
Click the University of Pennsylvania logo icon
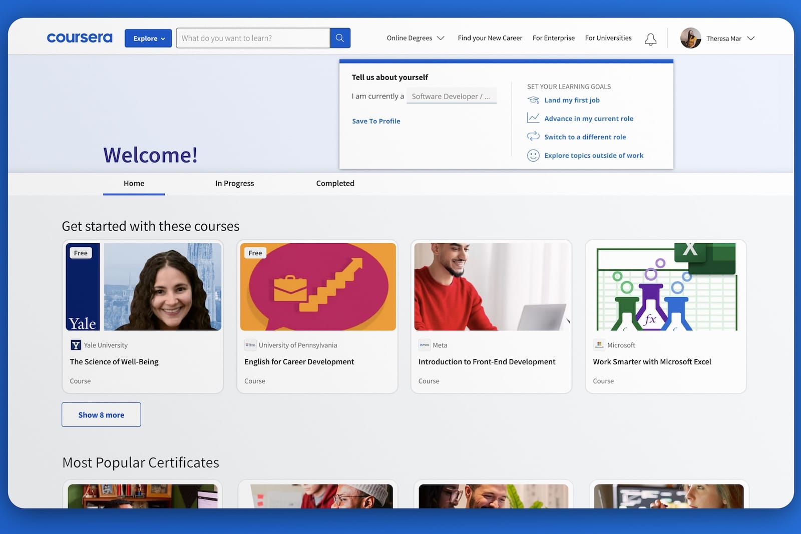click(250, 345)
